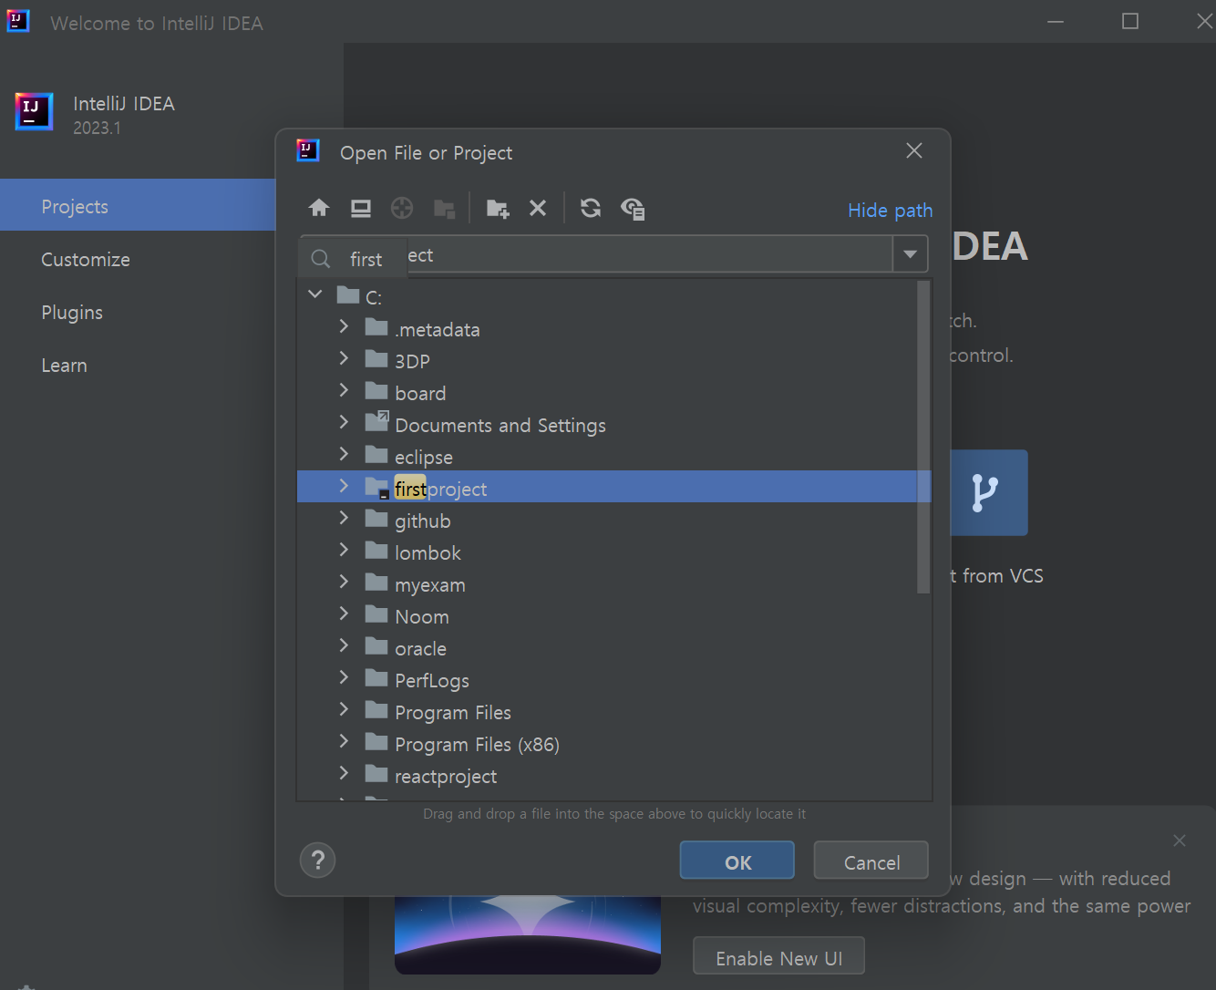Click the Desktop directory toolbar icon
This screenshot has width=1216, height=990.
click(361, 208)
